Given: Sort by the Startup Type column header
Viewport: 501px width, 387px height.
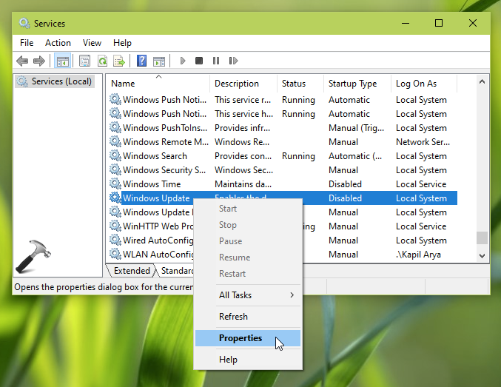Looking at the screenshot, I should pos(352,84).
